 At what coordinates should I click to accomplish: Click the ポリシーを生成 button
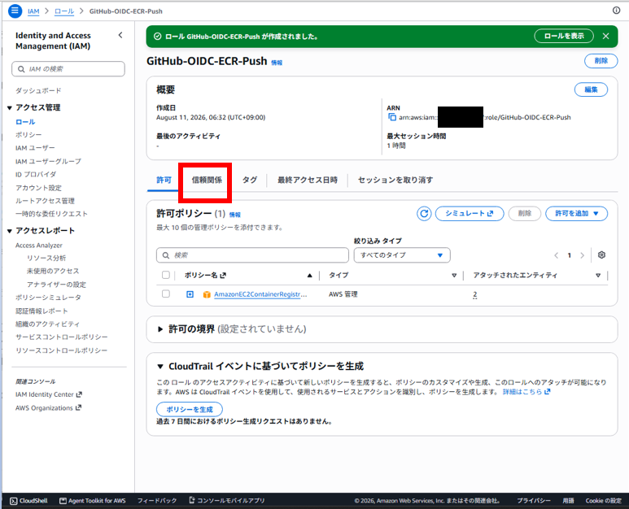190,409
